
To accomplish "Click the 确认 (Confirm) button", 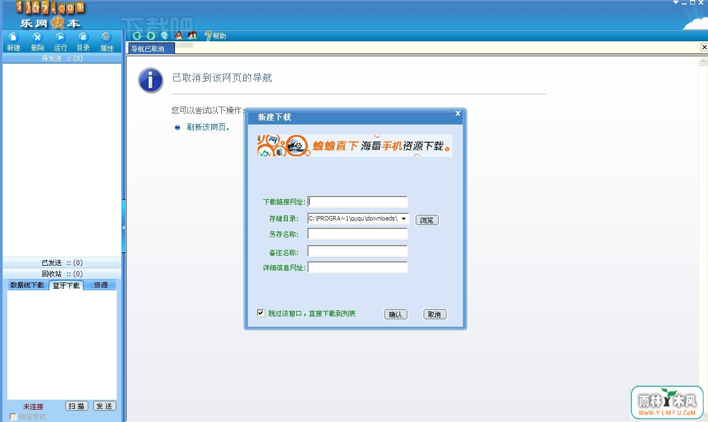I will coord(396,314).
